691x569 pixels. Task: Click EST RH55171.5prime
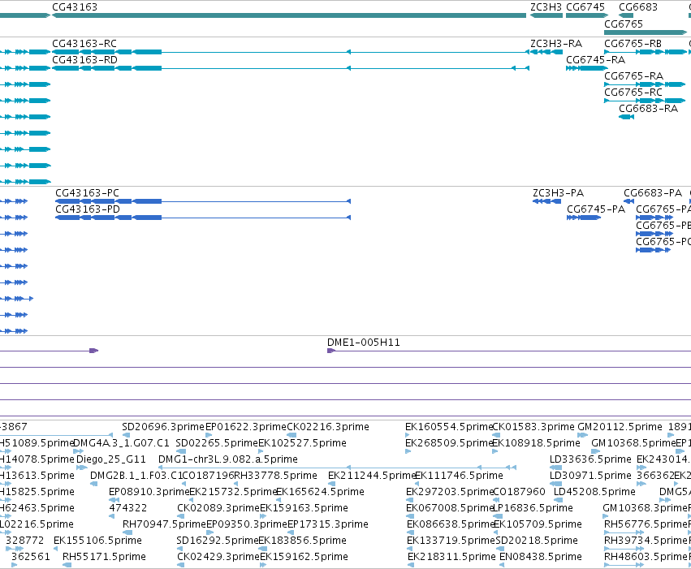105,557
